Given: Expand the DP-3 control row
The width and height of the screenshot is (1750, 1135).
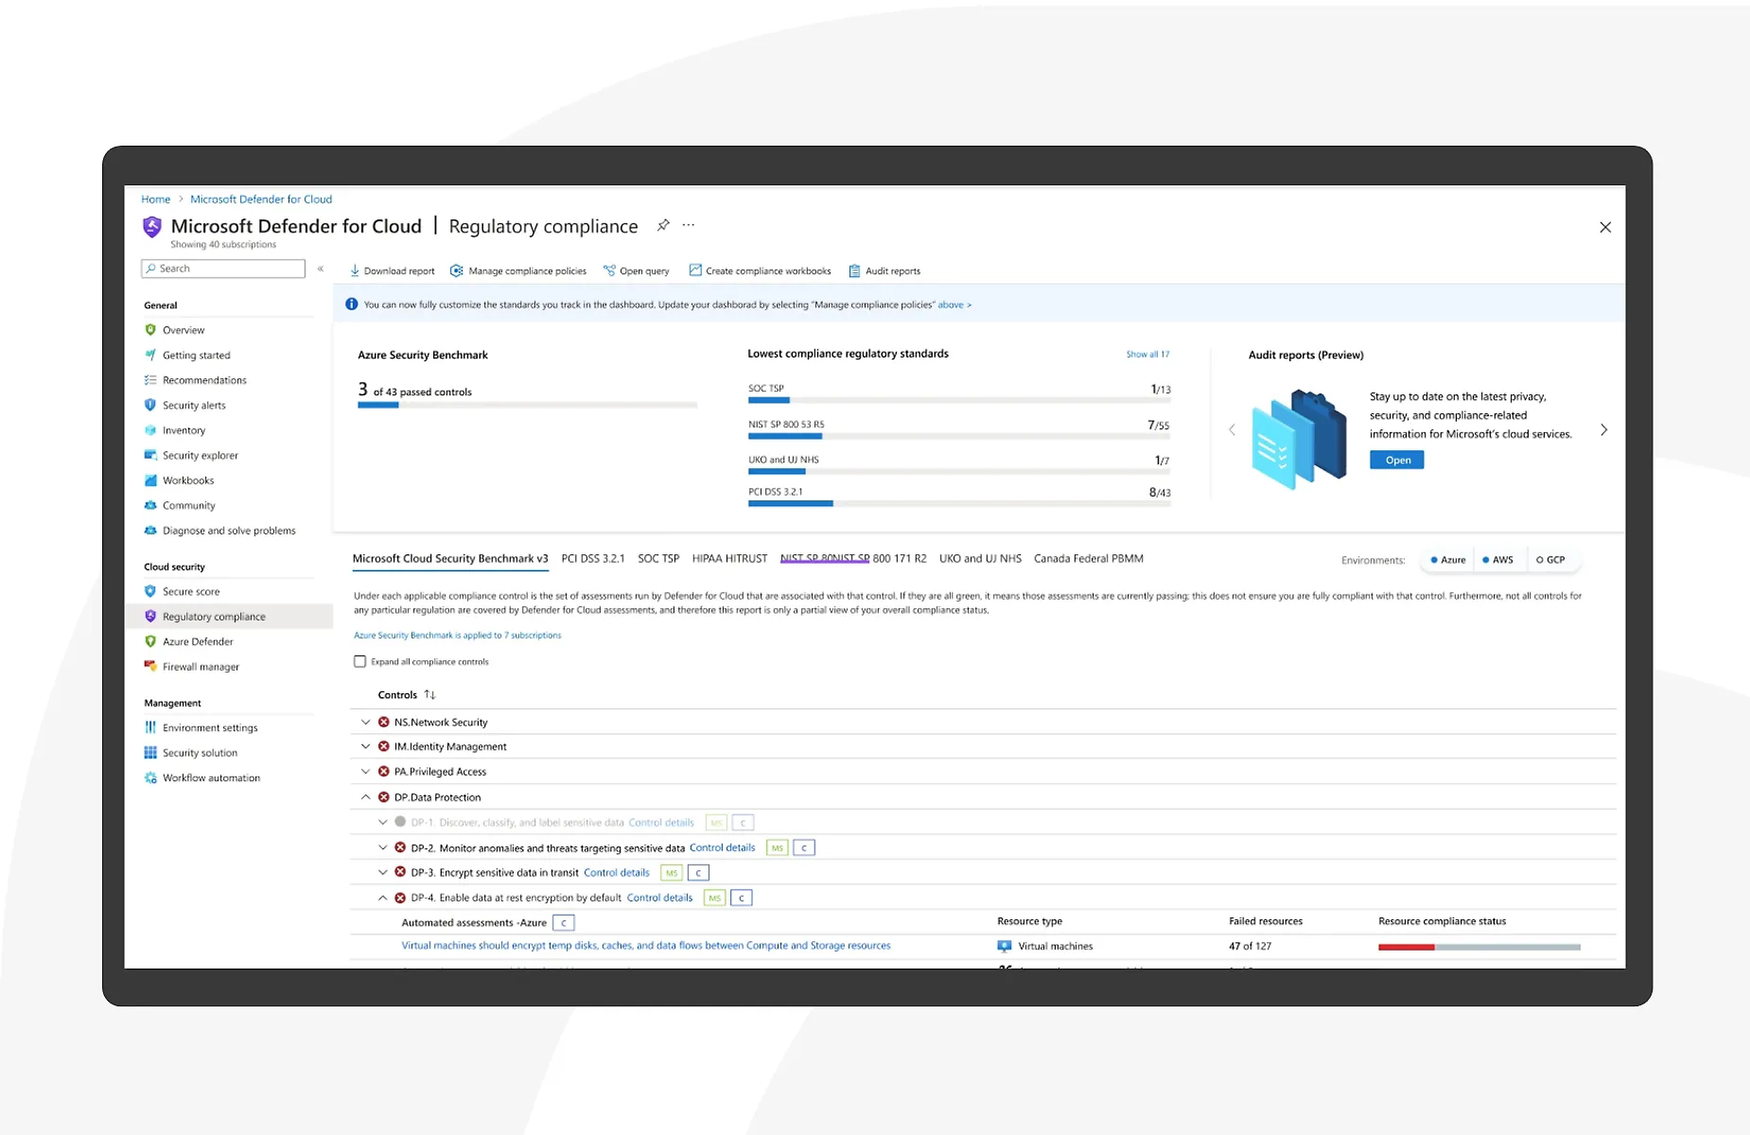Looking at the screenshot, I should pyautogui.click(x=383, y=872).
